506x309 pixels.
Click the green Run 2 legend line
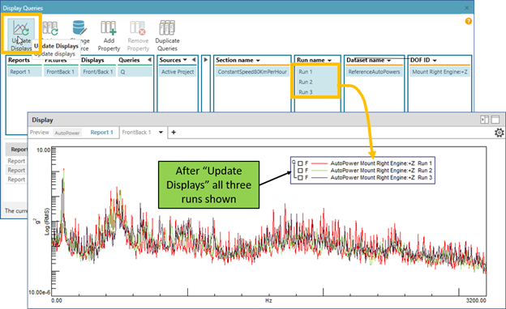coord(319,171)
